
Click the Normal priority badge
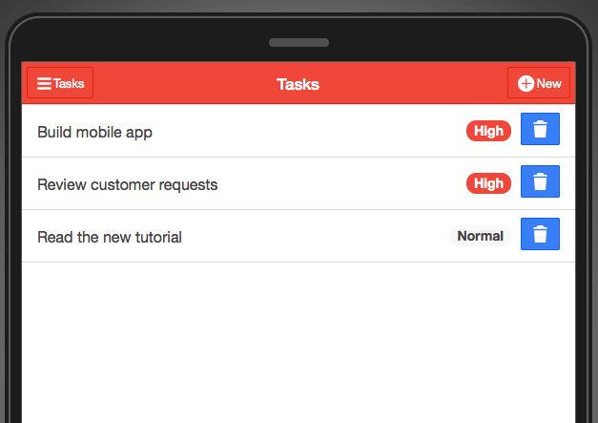pyautogui.click(x=480, y=236)
